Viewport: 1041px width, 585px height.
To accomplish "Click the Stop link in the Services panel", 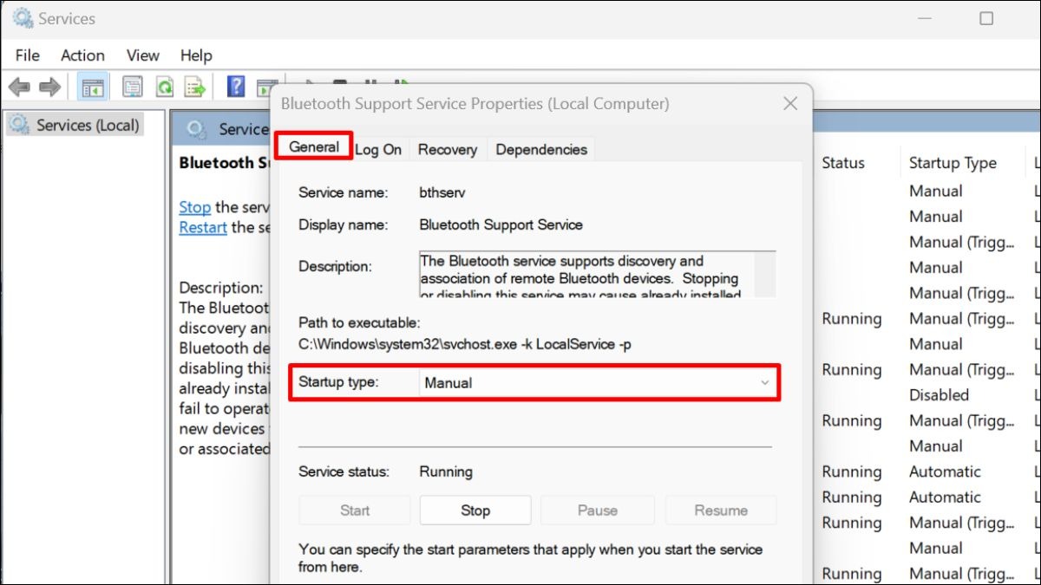I will click(x=195, y=207).
